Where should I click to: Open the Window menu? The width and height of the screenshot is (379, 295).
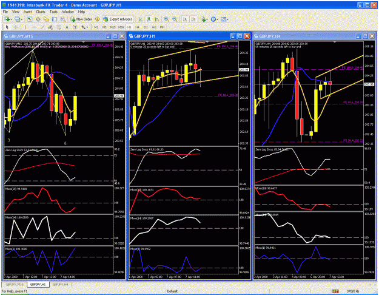(68, 12)
